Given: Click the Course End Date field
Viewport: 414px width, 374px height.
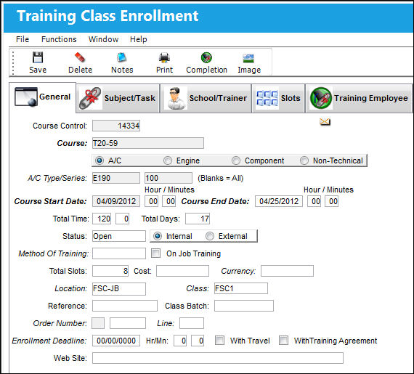Looking at the screenshot, I should point(279,201).
